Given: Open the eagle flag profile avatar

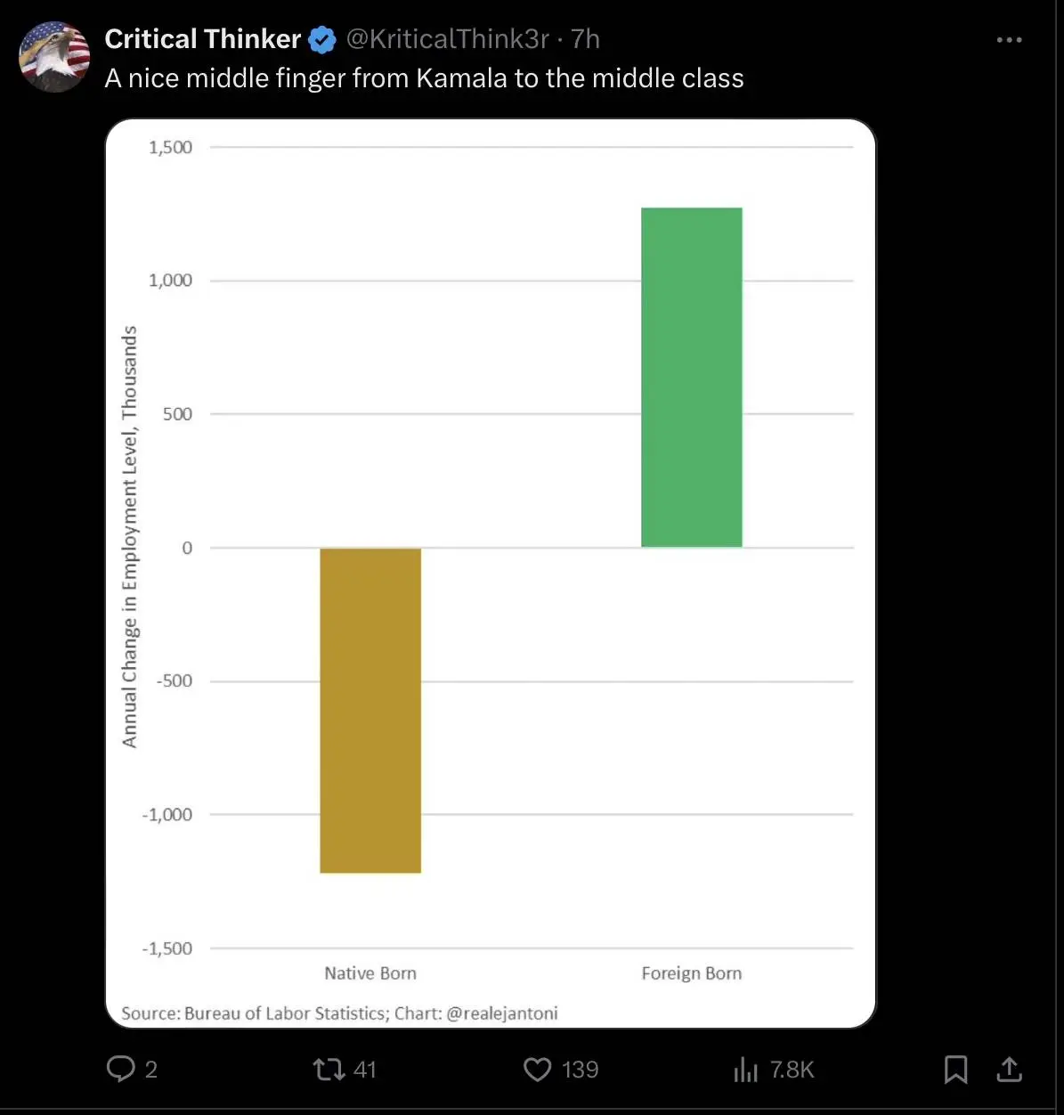Looking at the screenshot, I should pos(54,57).
